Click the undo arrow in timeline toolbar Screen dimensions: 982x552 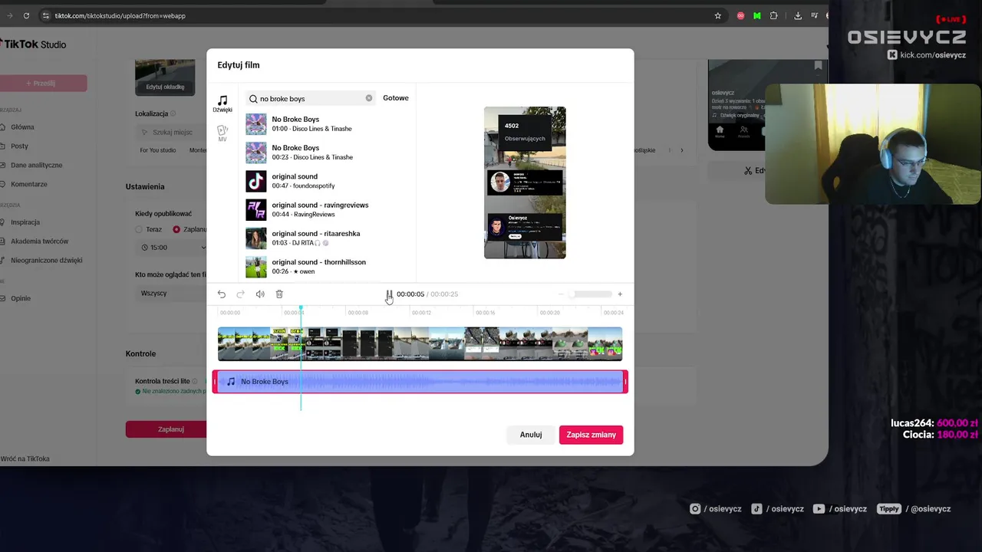pyautogui.click(x=222, y=294)
